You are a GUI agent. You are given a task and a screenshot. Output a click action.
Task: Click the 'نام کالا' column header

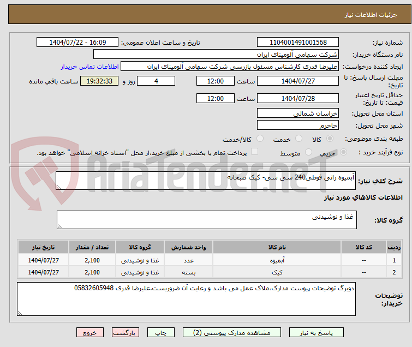point(277,247)
